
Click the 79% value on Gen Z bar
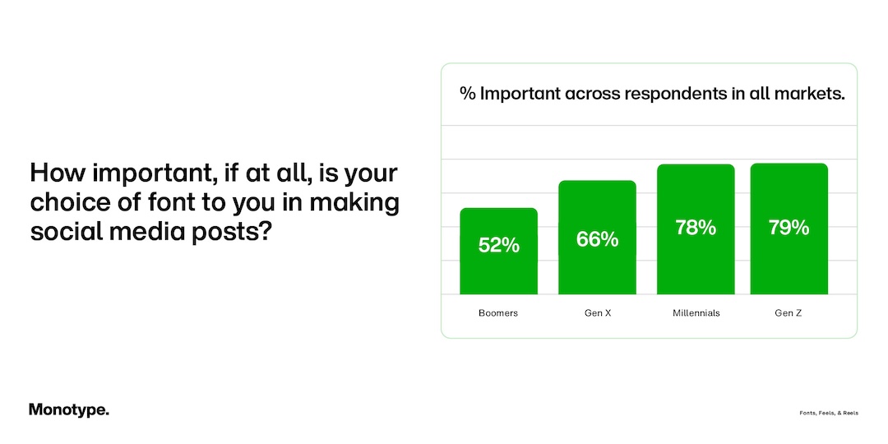(789, 228)
